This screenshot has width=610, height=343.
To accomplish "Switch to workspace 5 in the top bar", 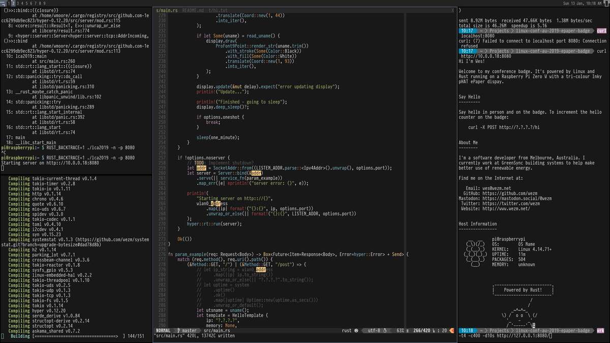I will 27,3.
